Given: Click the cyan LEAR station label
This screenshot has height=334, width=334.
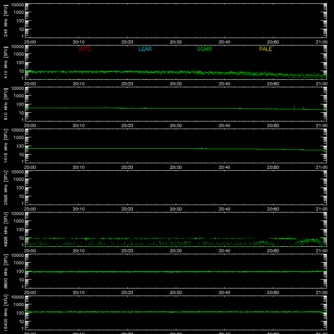Looking at the screenshot, I should (x=145, y=49).
